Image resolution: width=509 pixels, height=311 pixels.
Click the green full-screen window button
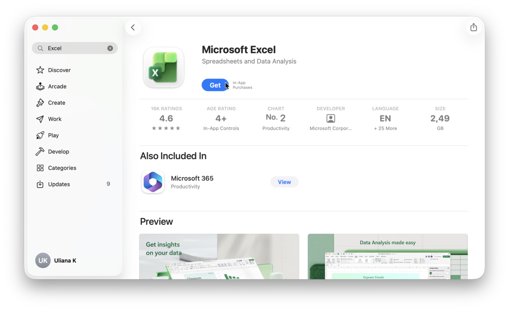coord(55,28)
